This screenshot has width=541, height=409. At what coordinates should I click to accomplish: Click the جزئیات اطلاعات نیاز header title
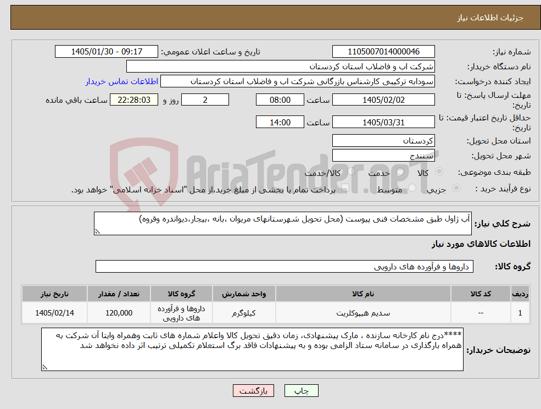click(490, 18)
